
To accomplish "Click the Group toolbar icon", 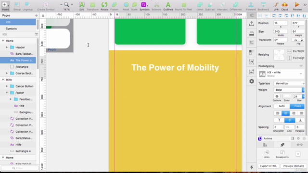I will point(17,6).
